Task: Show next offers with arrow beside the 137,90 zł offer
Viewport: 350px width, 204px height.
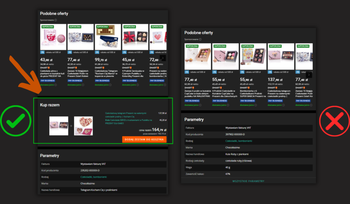Action: pos(309,75)
